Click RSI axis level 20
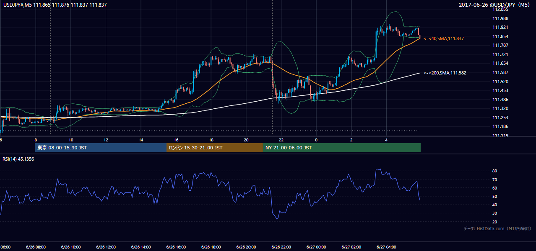This screenshot has width=536, height=251. pyautogui.click(x=494, y=222)
